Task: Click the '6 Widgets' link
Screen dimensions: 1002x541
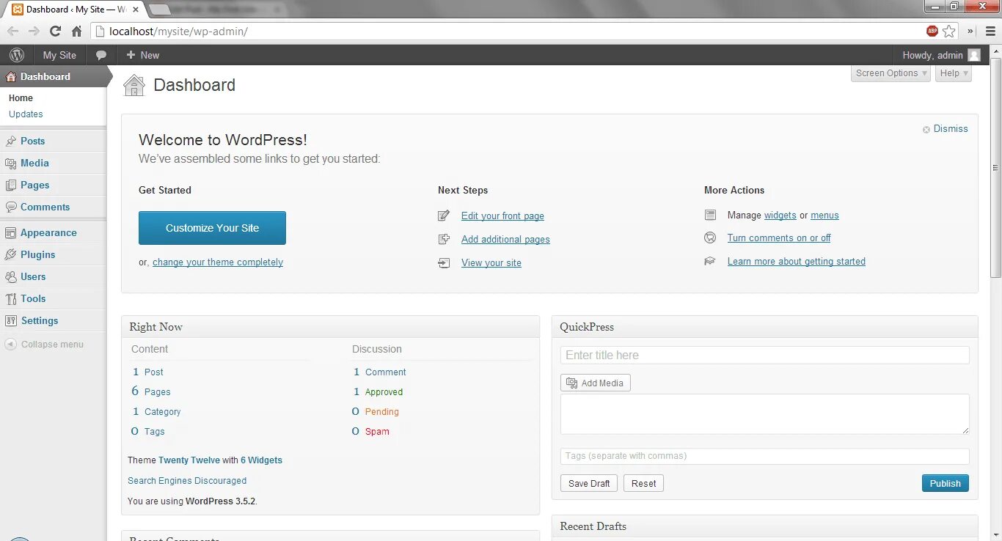Action: tap(261, 460)
